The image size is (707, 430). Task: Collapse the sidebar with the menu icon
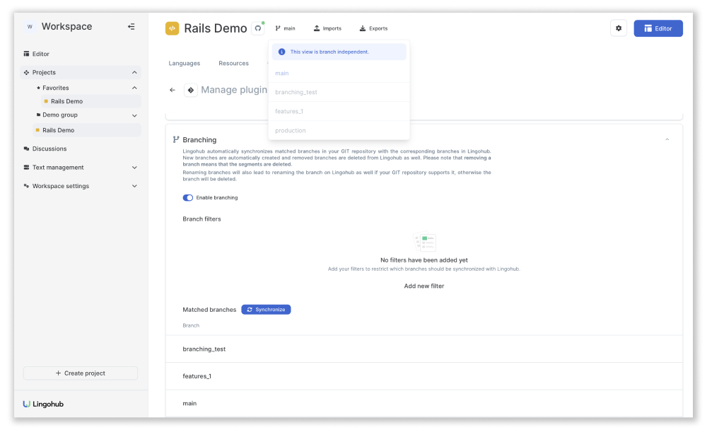click(x=132, y=27)
